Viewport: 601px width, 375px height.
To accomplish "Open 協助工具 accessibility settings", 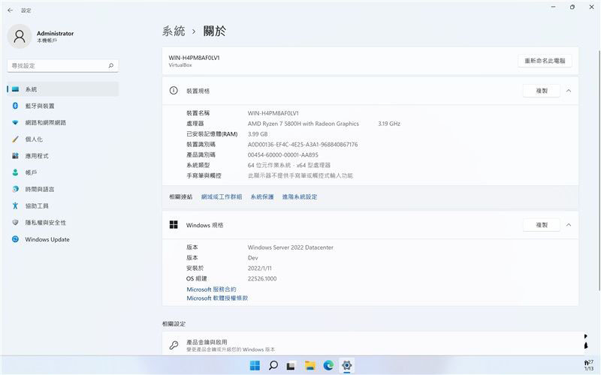I will point(37,205).
